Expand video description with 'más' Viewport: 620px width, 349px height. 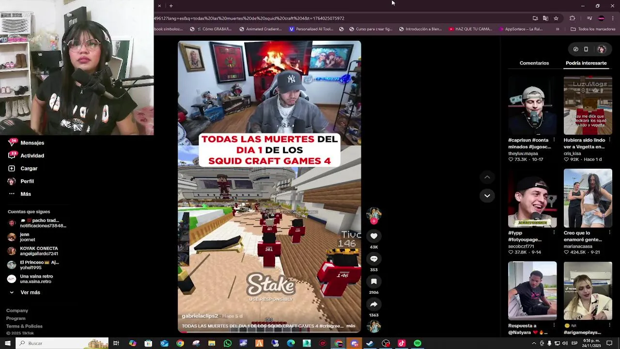point(351,326)
